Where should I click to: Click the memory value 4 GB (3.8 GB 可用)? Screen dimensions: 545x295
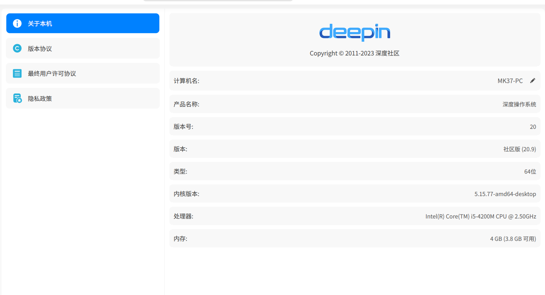(x=513, y=239)
